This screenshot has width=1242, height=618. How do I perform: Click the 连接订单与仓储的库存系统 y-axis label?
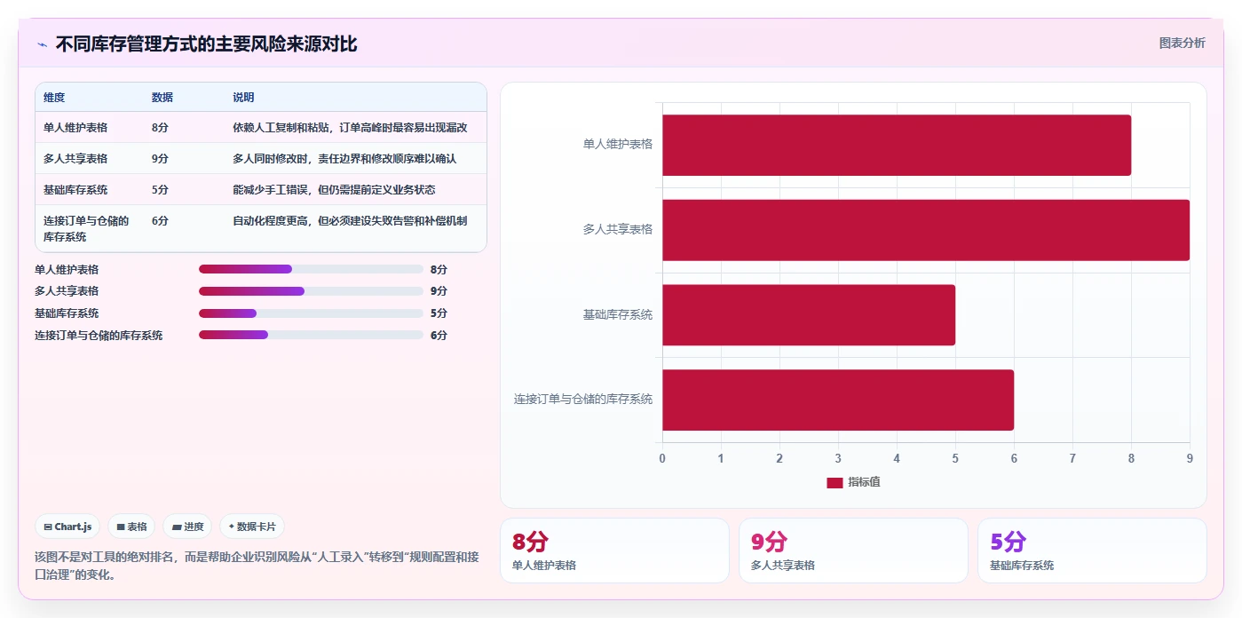(x=583, y=400)
